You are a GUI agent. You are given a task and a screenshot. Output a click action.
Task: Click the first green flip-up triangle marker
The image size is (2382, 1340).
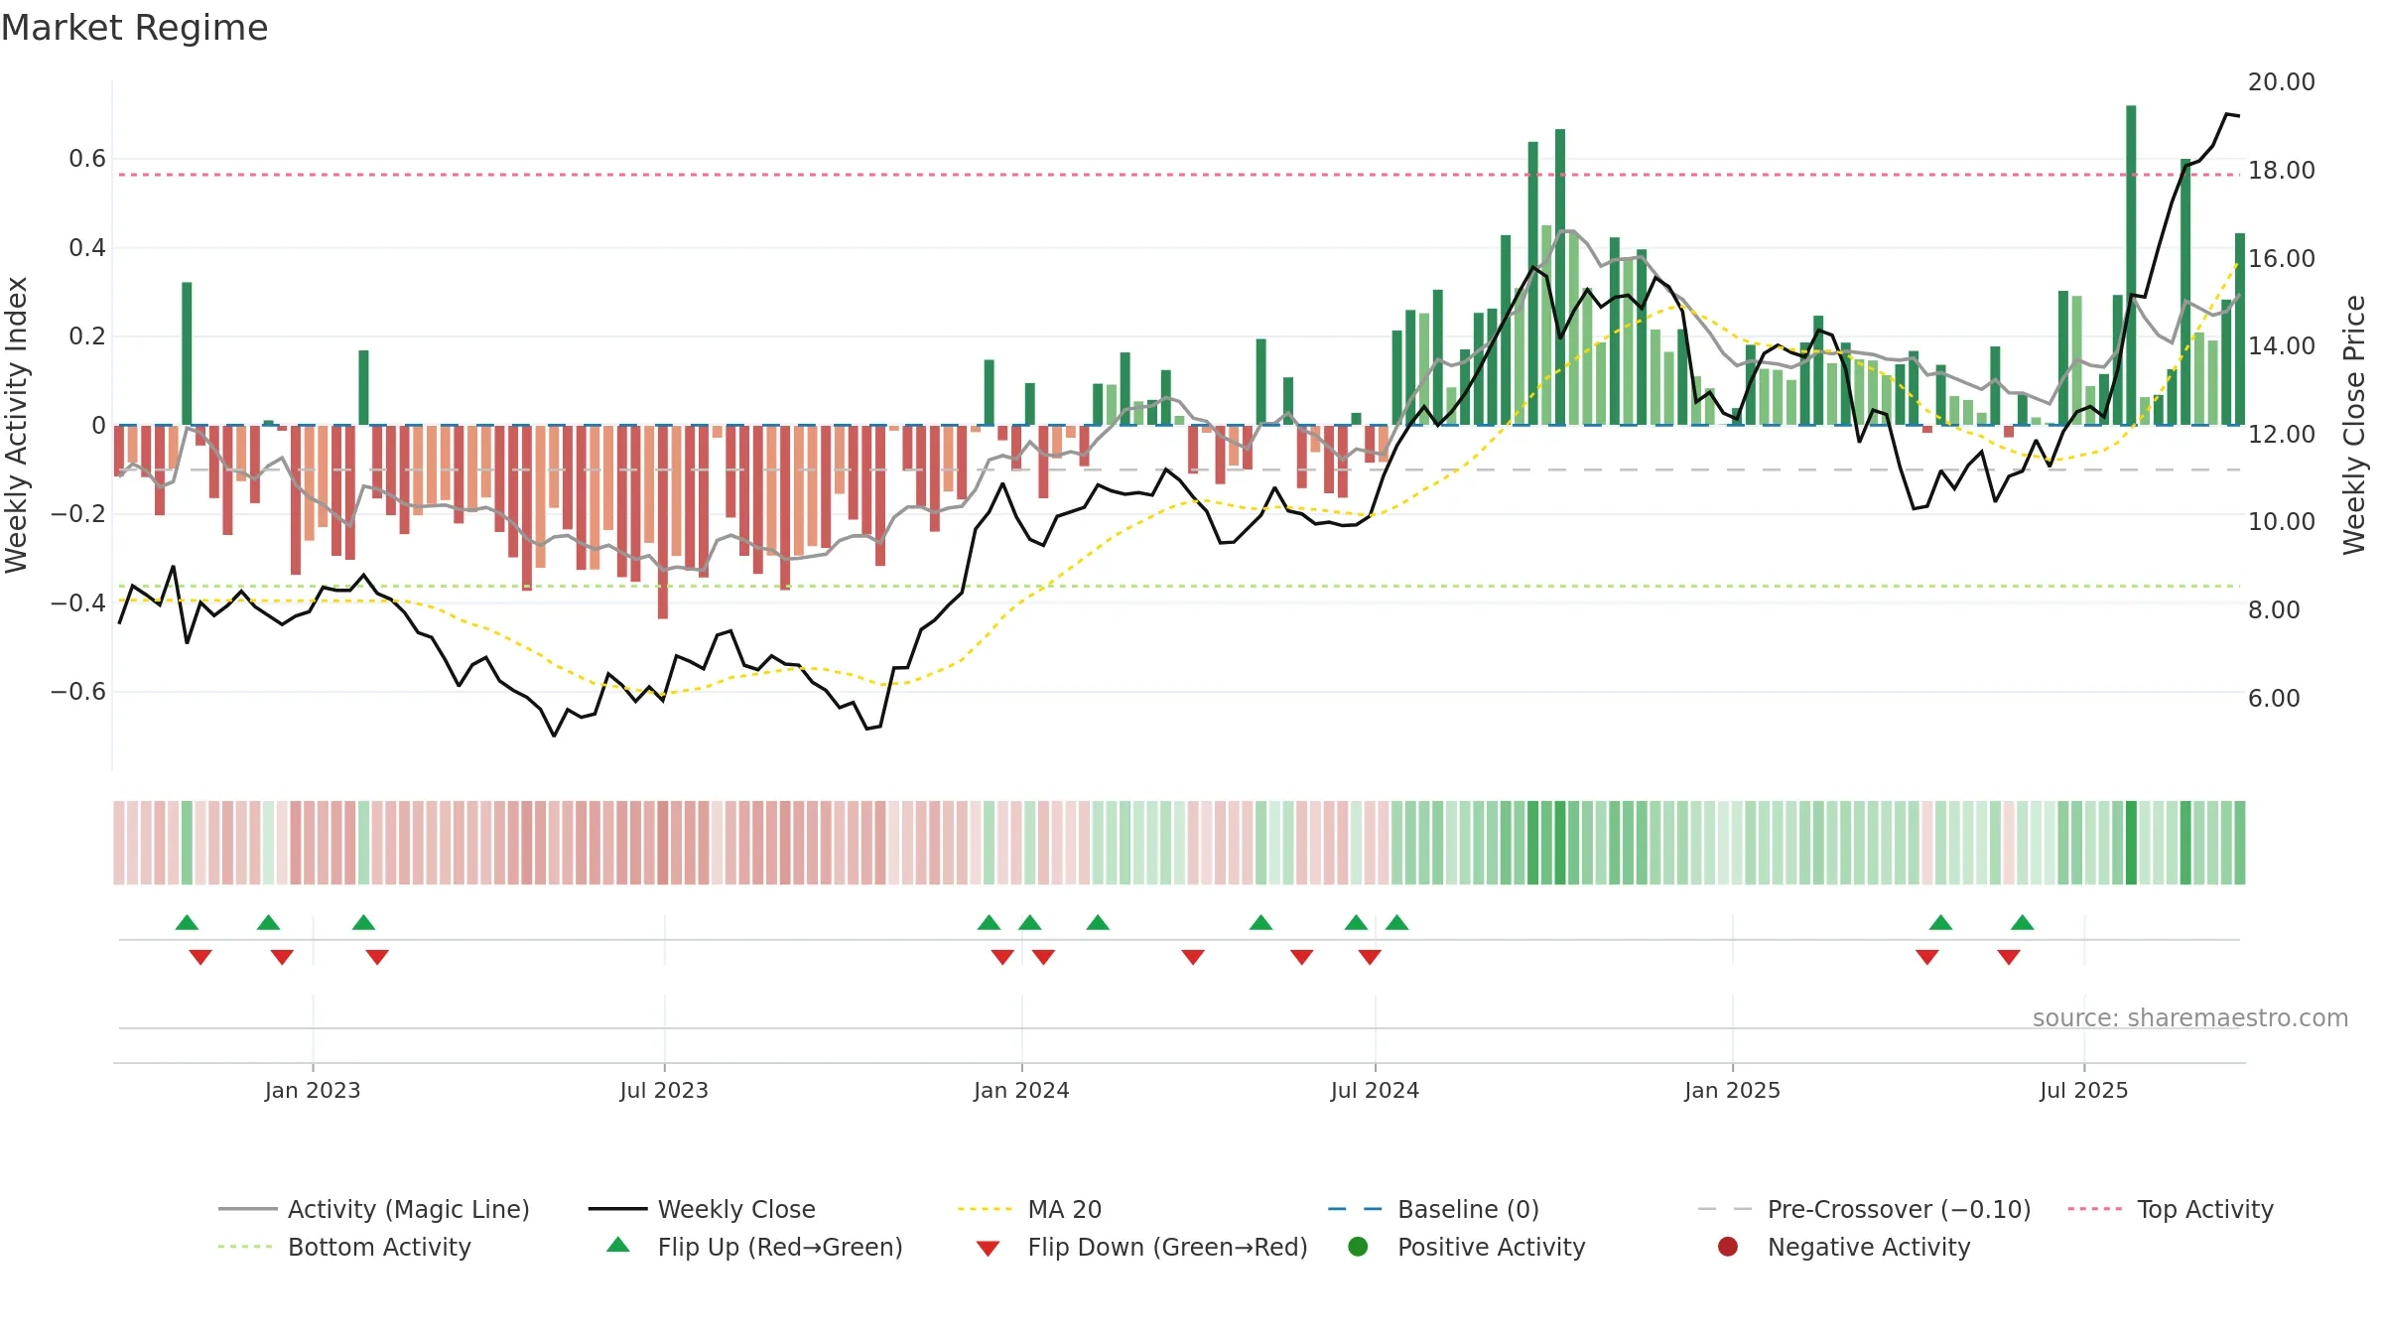187,922
